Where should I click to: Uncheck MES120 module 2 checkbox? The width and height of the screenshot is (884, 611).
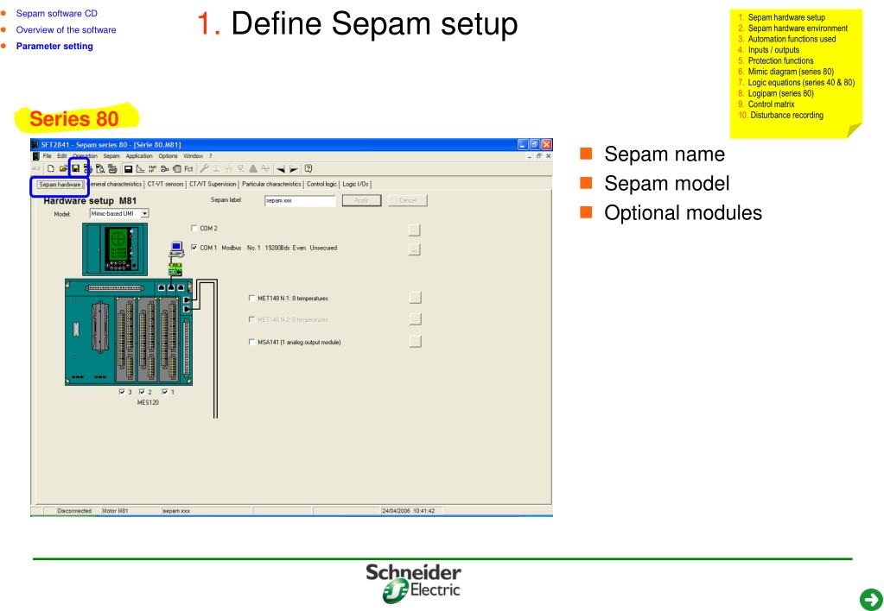point(142,392)
